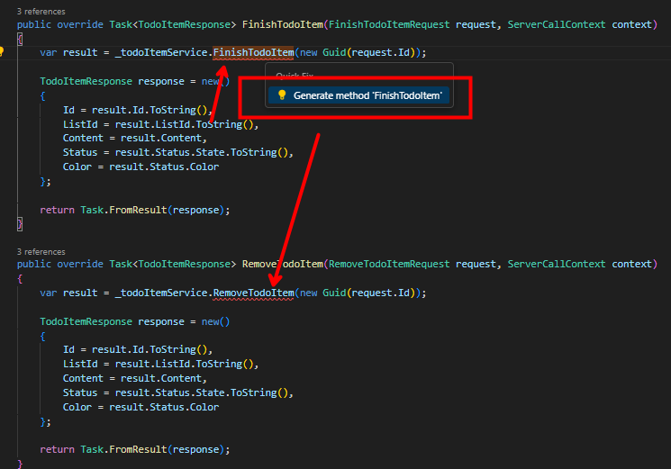The image size is (671, 469).
Task: Click the yellow lightbulb icon in the editor gutter
Action: pyautogui.click(x=2, y=51)
